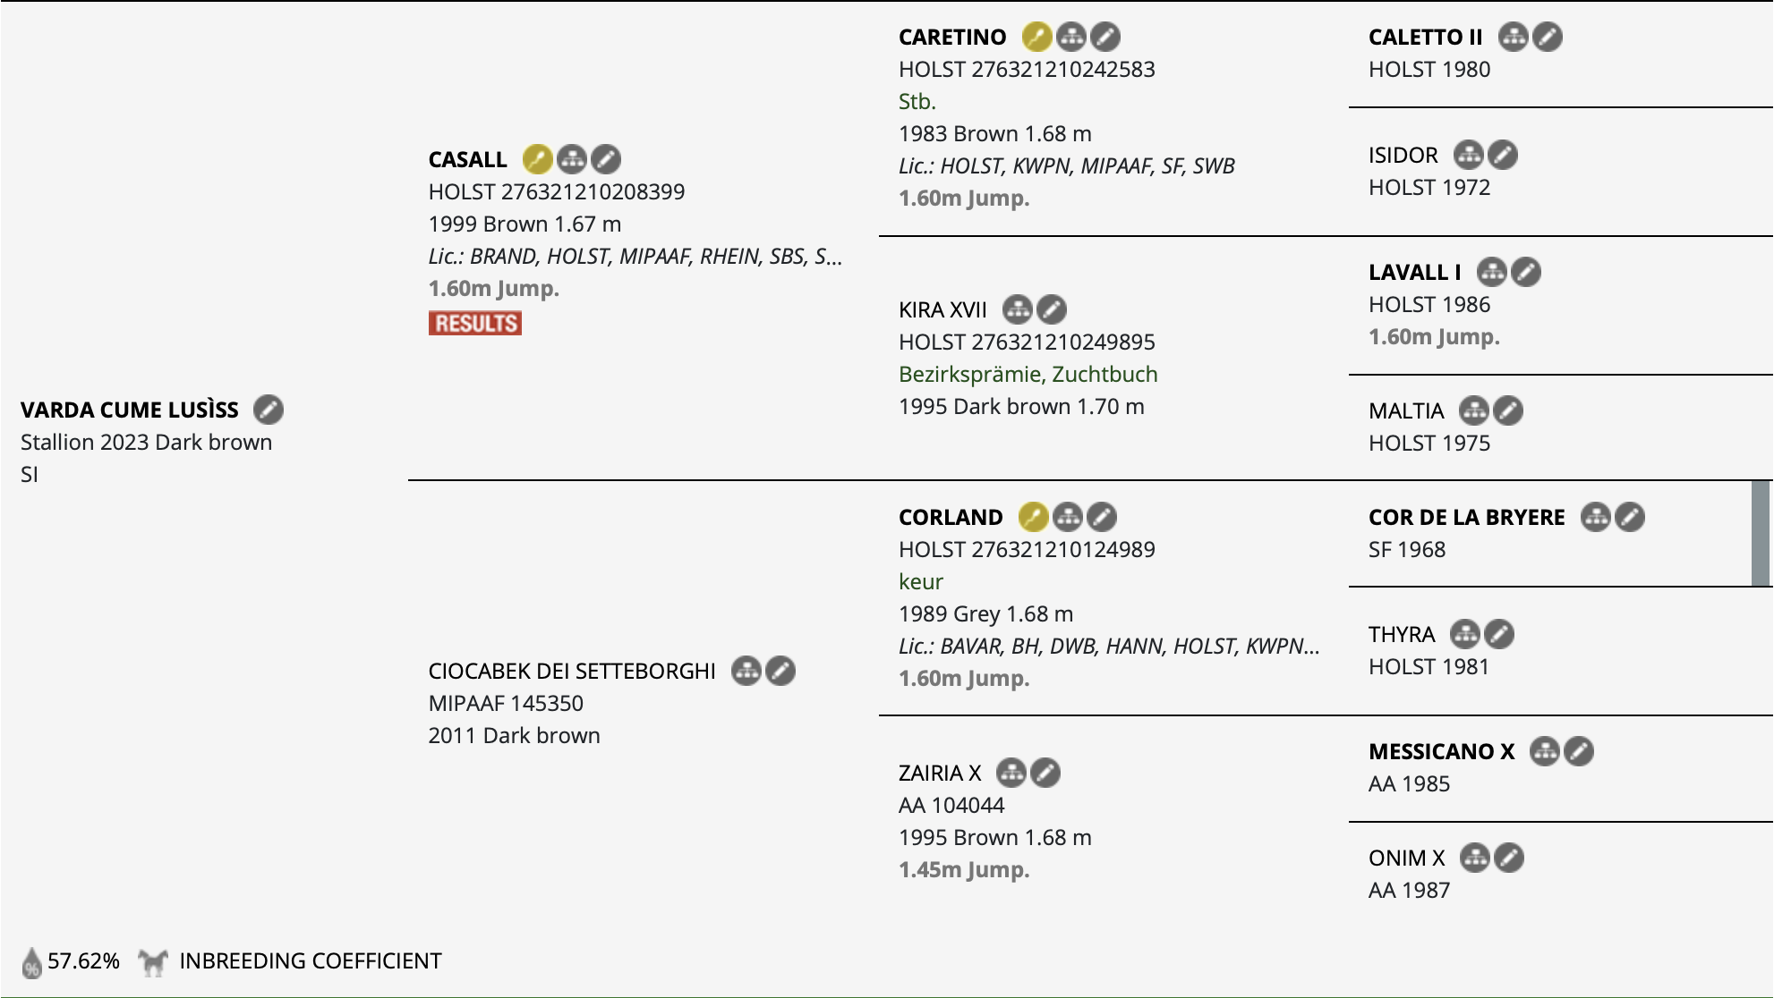The height and width of the screenshot is (998, 1774).
Task: Open pedigree tree icon for KIRA XVII
Action: coord(1017,309)
